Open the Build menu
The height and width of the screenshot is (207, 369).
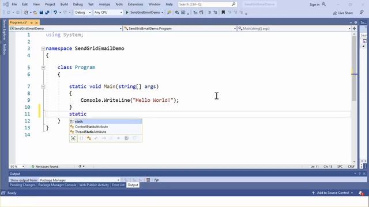64,4
